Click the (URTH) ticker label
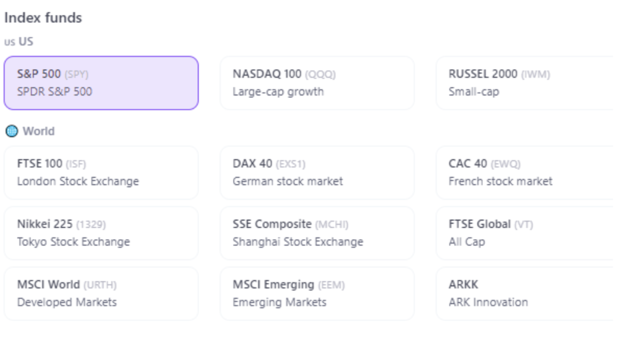 100,285
